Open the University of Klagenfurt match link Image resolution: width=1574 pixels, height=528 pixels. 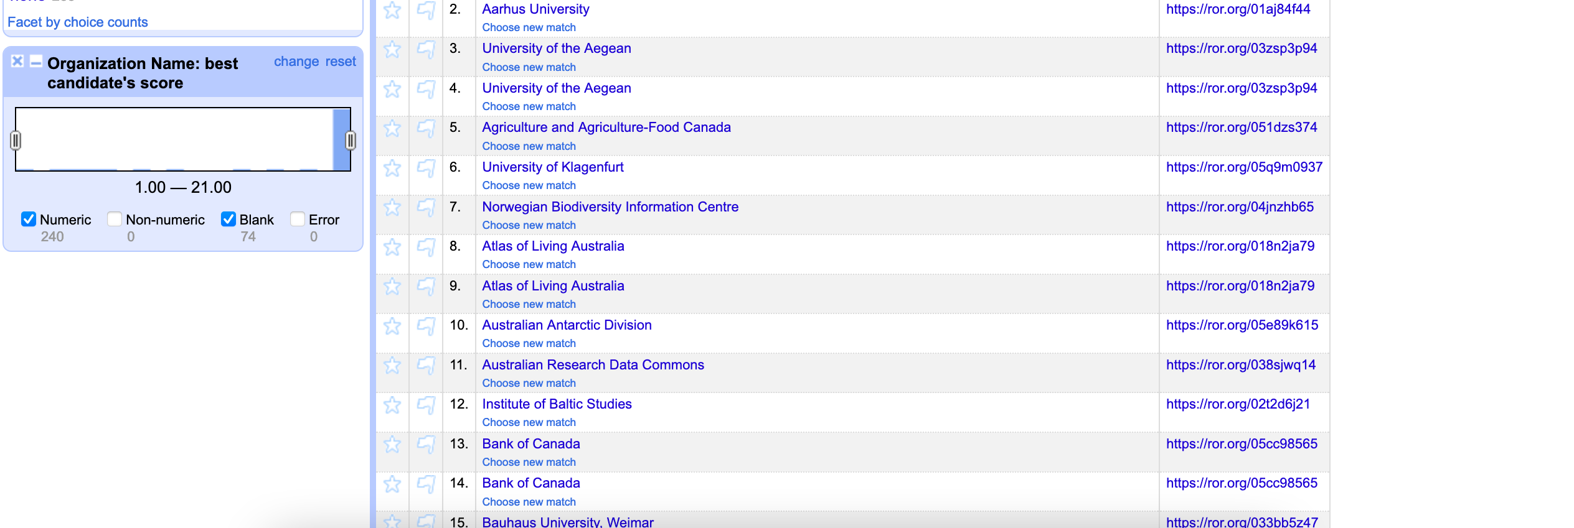coord(553,167)
